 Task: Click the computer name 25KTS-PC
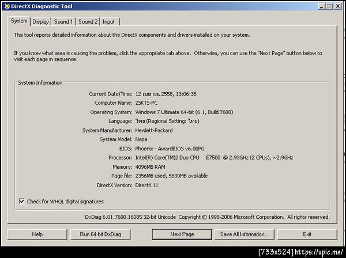point(146,103)
